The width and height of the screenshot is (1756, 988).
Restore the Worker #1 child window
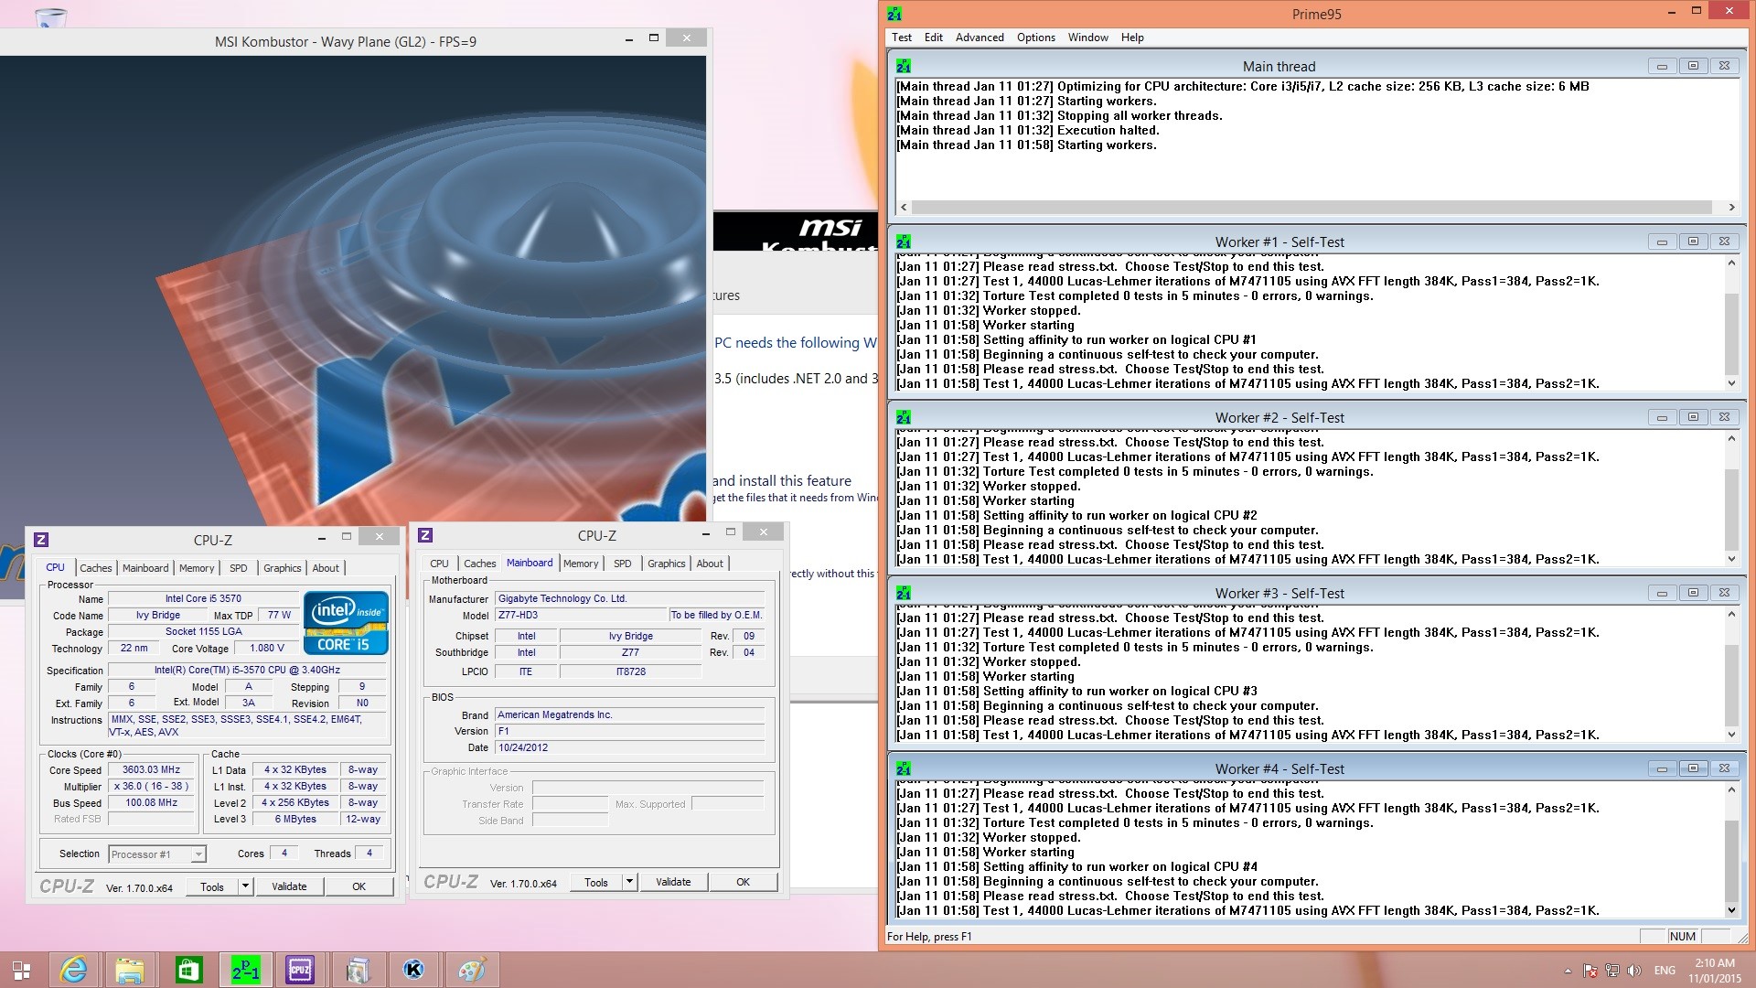pos(1693,242)
